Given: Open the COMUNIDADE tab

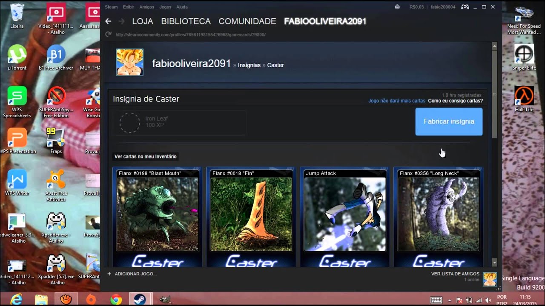Looking at the screenshot, I should [x=247, y=21].
